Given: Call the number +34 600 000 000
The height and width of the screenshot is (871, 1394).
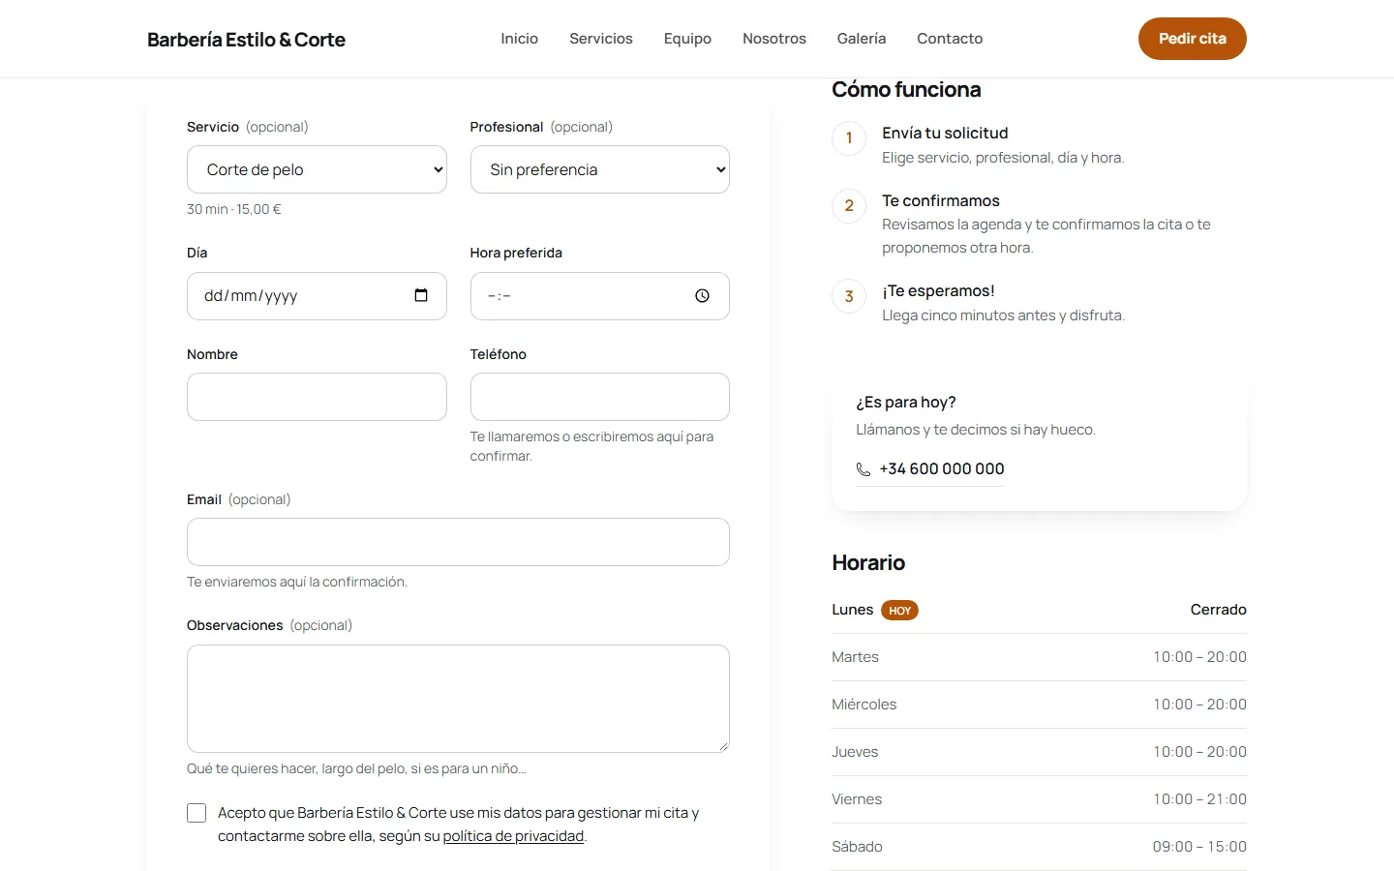Looking at the screenshot, I should pyautogui.click(x=942, y=469).
